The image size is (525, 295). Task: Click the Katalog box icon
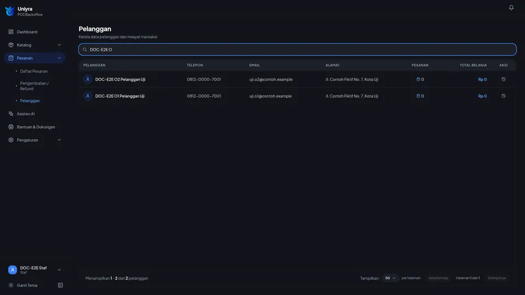click(11, 45)
